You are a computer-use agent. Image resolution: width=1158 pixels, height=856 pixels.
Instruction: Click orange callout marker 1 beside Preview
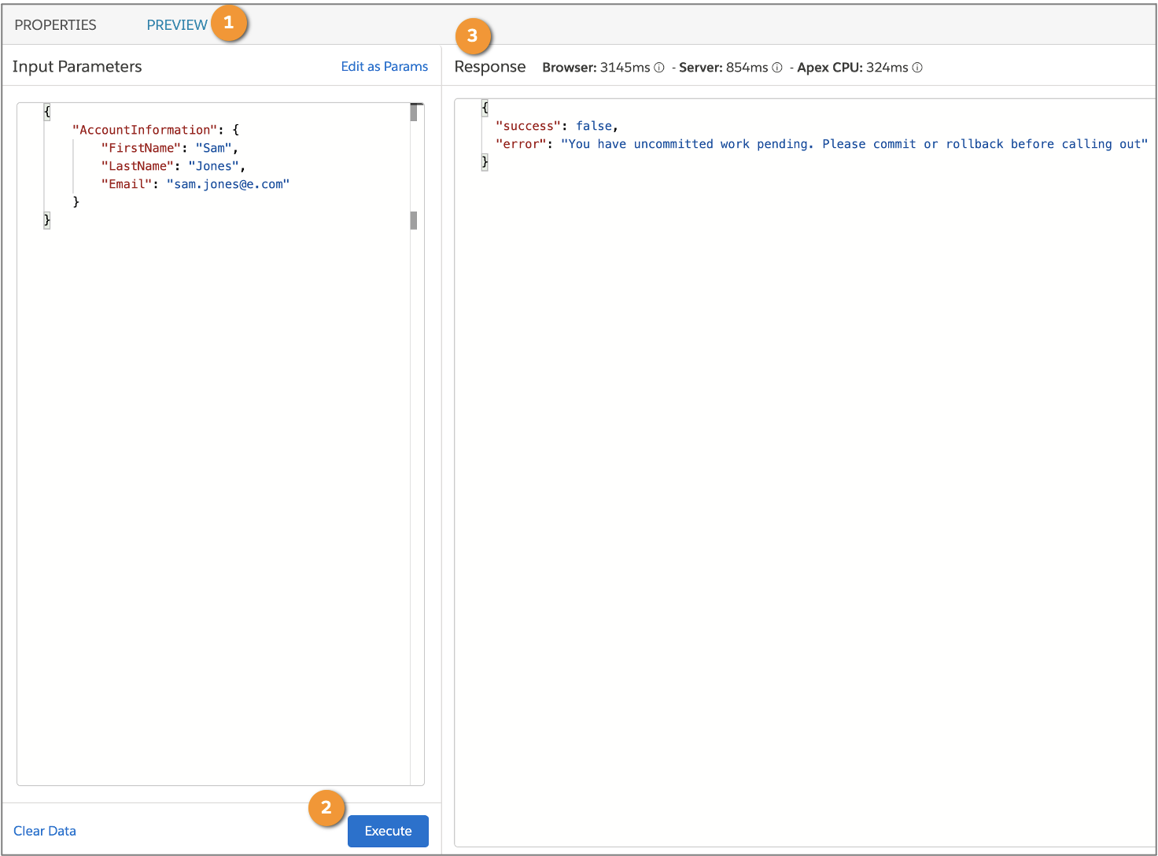tap(229, 23)
